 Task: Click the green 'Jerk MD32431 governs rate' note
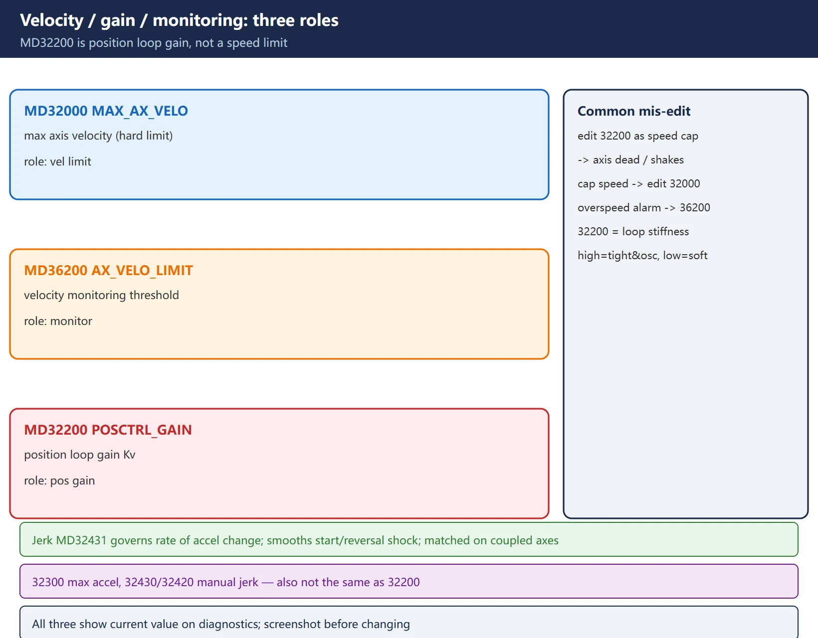pyautogui.click(x=409, y=540)
